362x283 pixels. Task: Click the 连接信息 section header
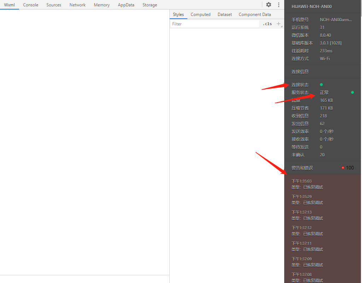(x=300, y=71)
